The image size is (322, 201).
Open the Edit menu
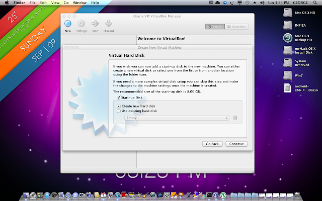click(43, 3)
